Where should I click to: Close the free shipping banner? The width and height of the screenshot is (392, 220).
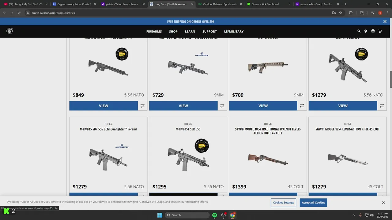(385, 21)
